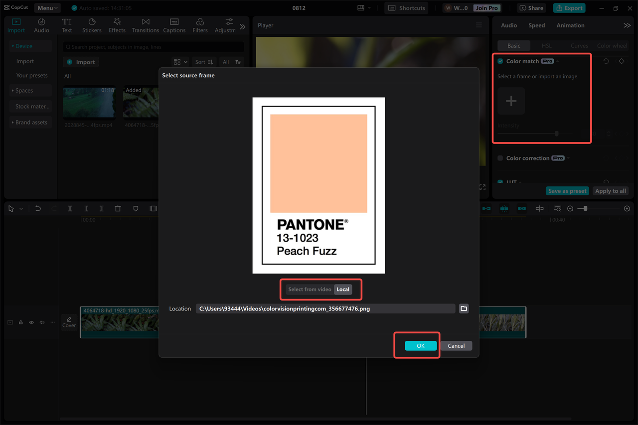Switch to the Curves tab
The width and height of the screenshot is (638, 425).
579,45
